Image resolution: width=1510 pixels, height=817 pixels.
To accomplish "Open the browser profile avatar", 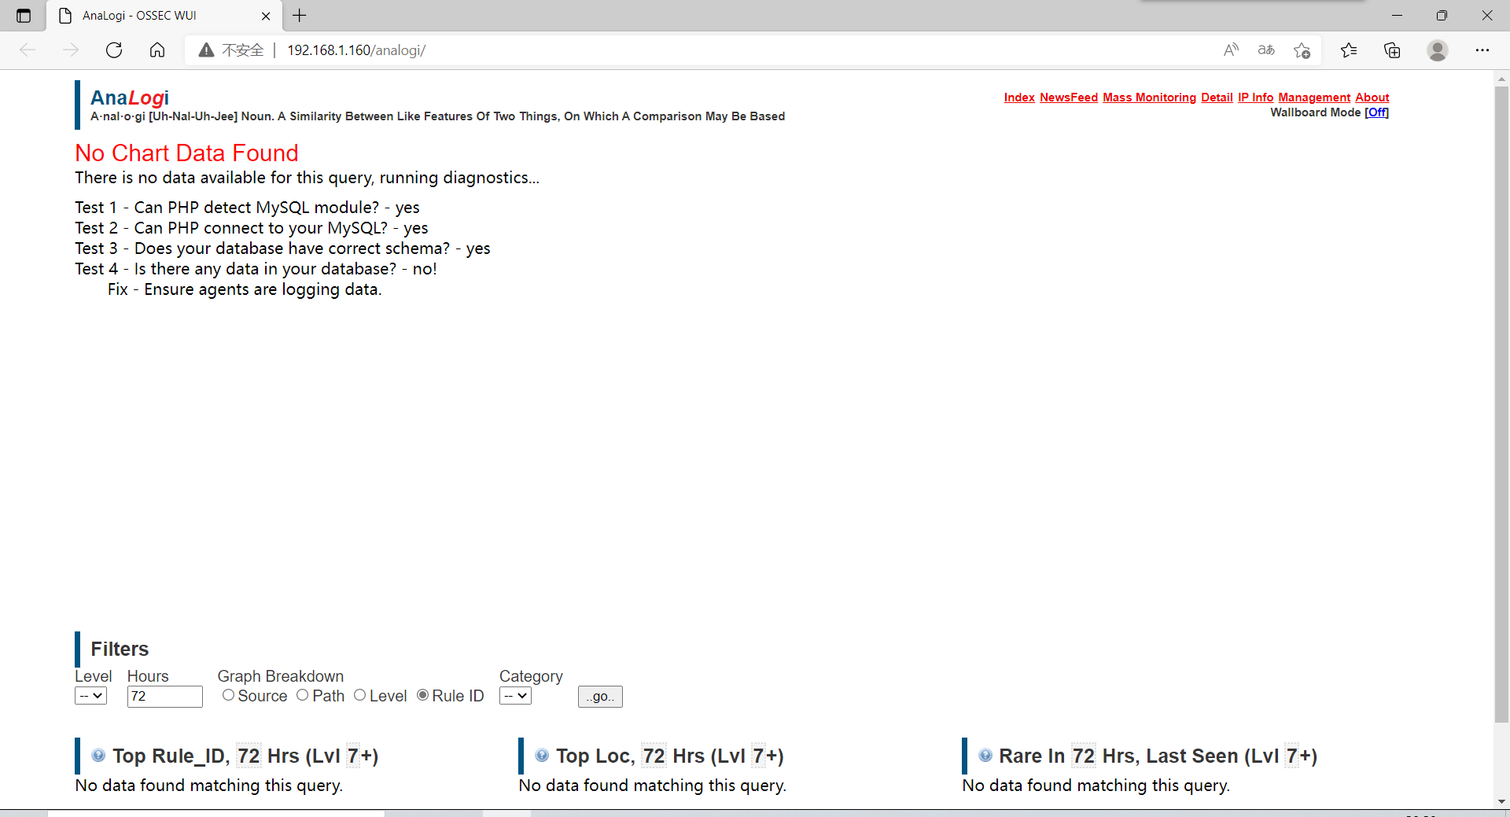I will (1438, 50).
